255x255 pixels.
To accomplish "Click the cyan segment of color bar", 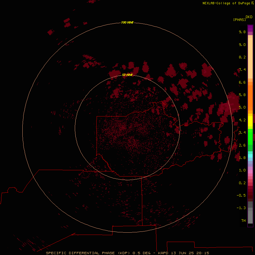I will coord(250,156).
